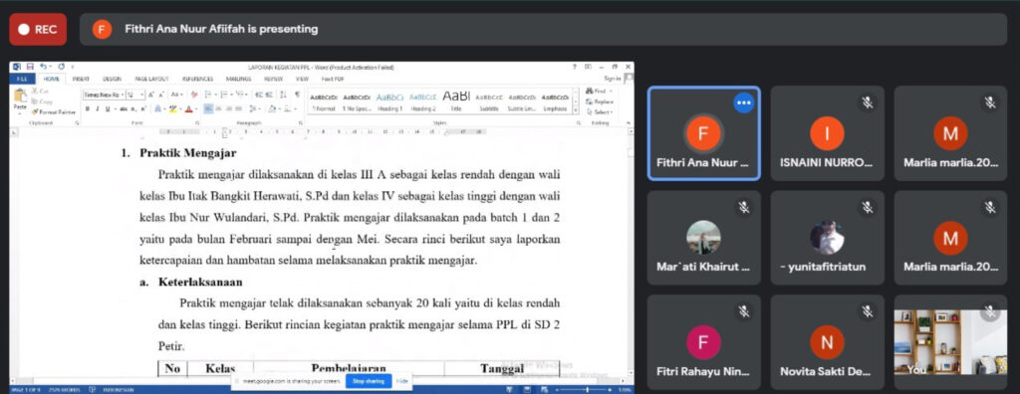The height and width of the screenshot is (394, 1020).
Task: Click muted mic icon on ISNAINI tile
Action: (x=868, y=102)
